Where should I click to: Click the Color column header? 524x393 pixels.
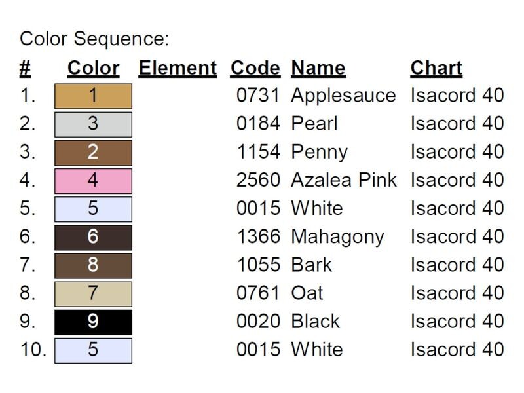(93, 69)
